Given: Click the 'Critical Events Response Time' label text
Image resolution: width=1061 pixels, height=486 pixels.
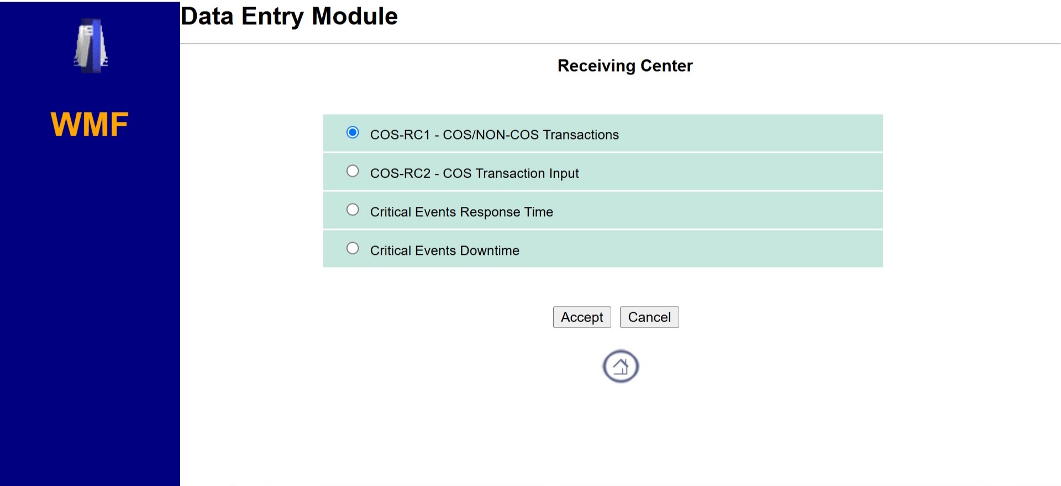Looking at the screenshot, I should click(x=461, y=212).
